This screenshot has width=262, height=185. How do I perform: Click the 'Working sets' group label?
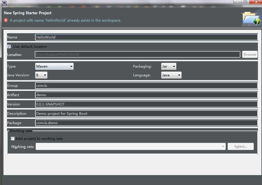coord(21,131)
